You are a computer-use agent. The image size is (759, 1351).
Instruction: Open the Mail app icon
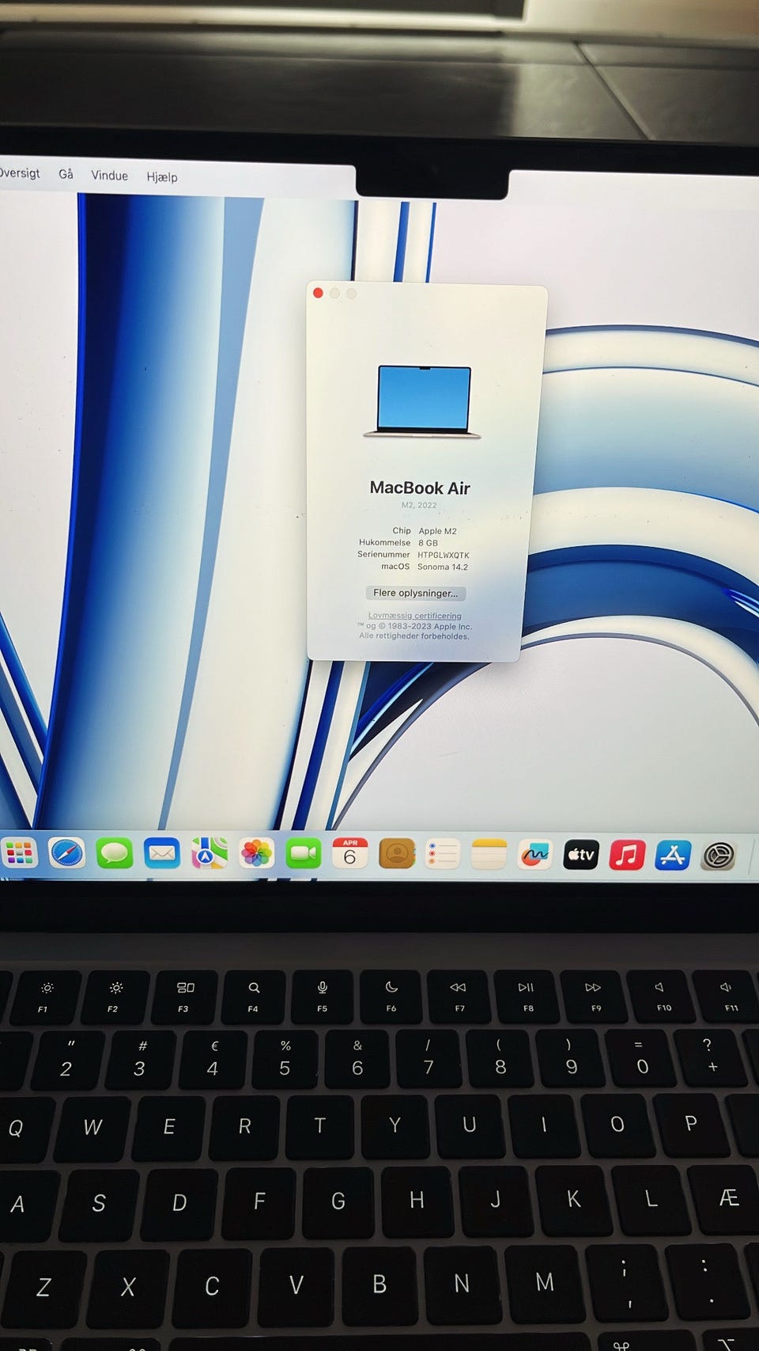tap(162, 854)
